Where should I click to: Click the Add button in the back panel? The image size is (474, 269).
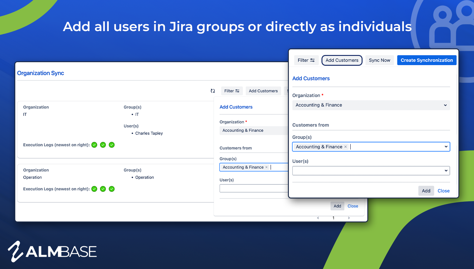coord(337,206)
